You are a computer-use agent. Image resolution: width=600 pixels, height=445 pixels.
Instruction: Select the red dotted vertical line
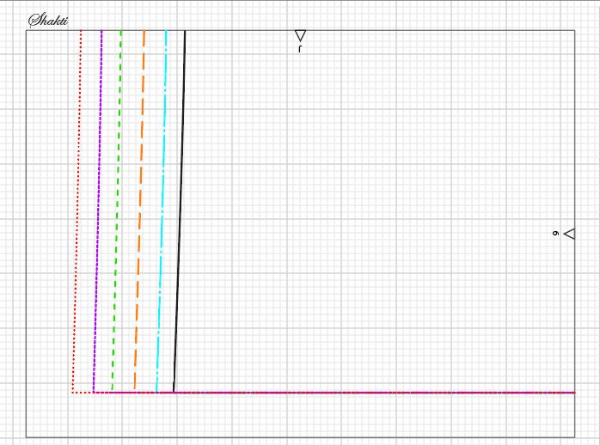pos(77,215)
